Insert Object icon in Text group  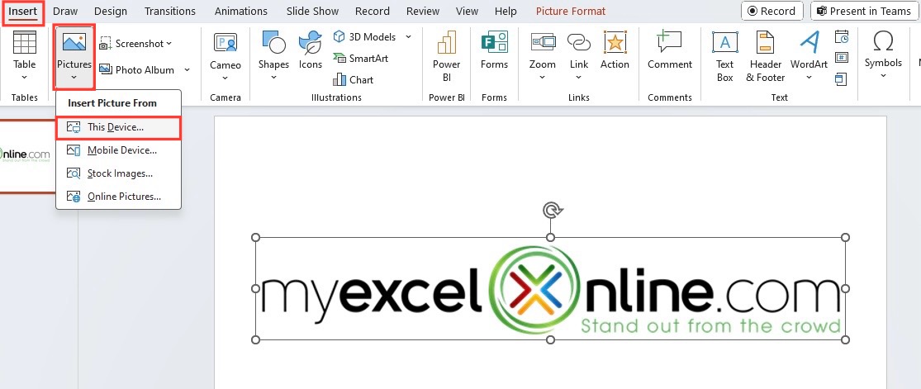(x=842, y=78)
